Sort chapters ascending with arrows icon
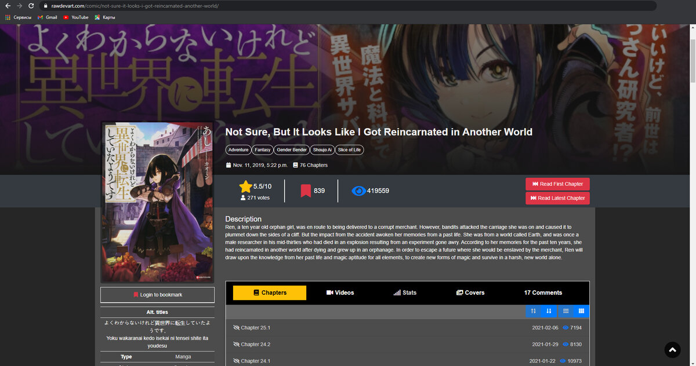696x366 pixels. 533,311
